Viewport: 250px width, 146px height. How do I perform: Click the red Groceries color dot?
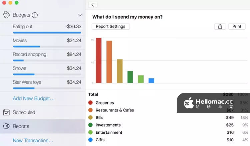91,103
